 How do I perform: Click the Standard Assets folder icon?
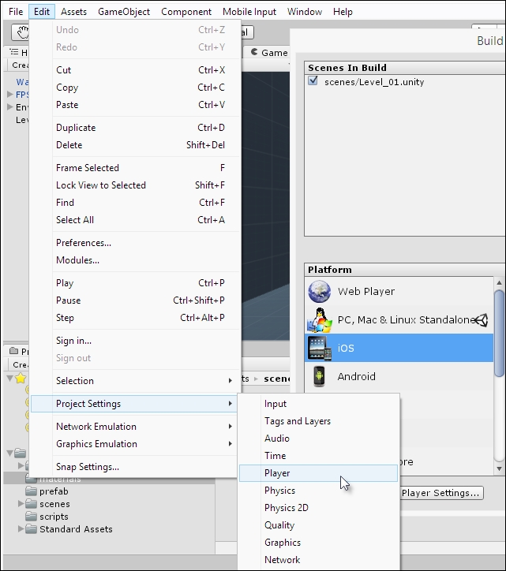click(x=32, y=529)
